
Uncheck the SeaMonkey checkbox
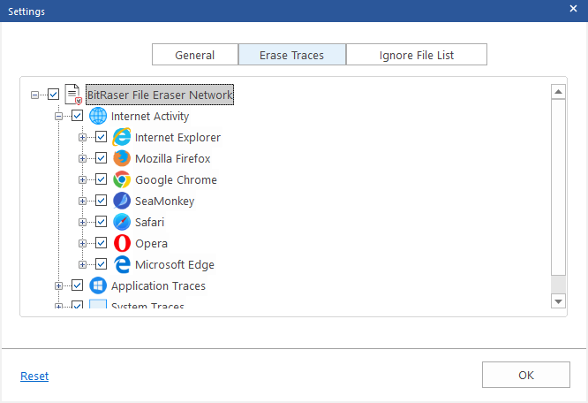point(101,201)
